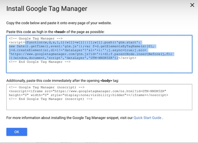
Task: Click the closing </script> tag in head snippet
Action: [x=127, y=58]
